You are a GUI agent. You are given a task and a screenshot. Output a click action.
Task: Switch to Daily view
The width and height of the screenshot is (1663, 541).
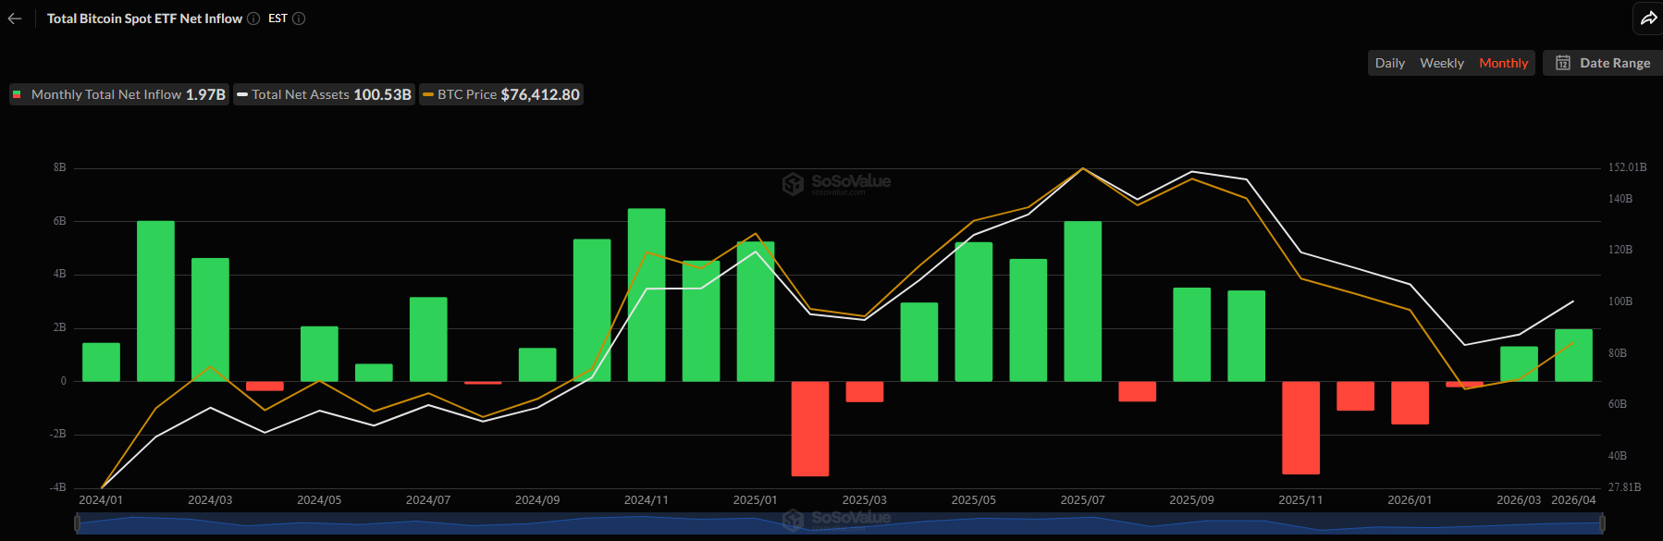(x=1389, y=63)
